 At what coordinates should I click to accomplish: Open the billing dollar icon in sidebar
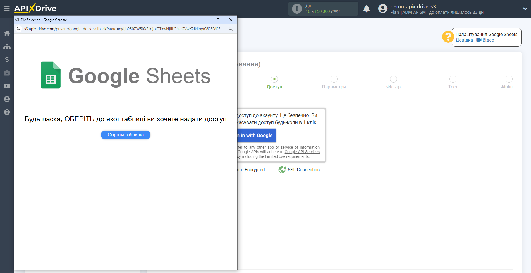[x=7, y=59]
